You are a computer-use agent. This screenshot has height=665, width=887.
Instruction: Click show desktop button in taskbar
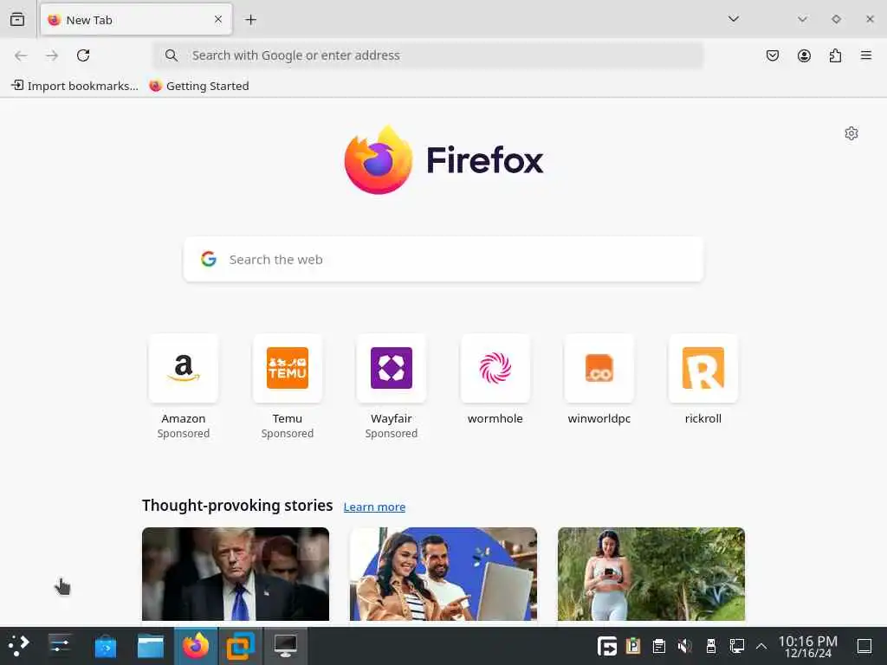tap(864, 646)
